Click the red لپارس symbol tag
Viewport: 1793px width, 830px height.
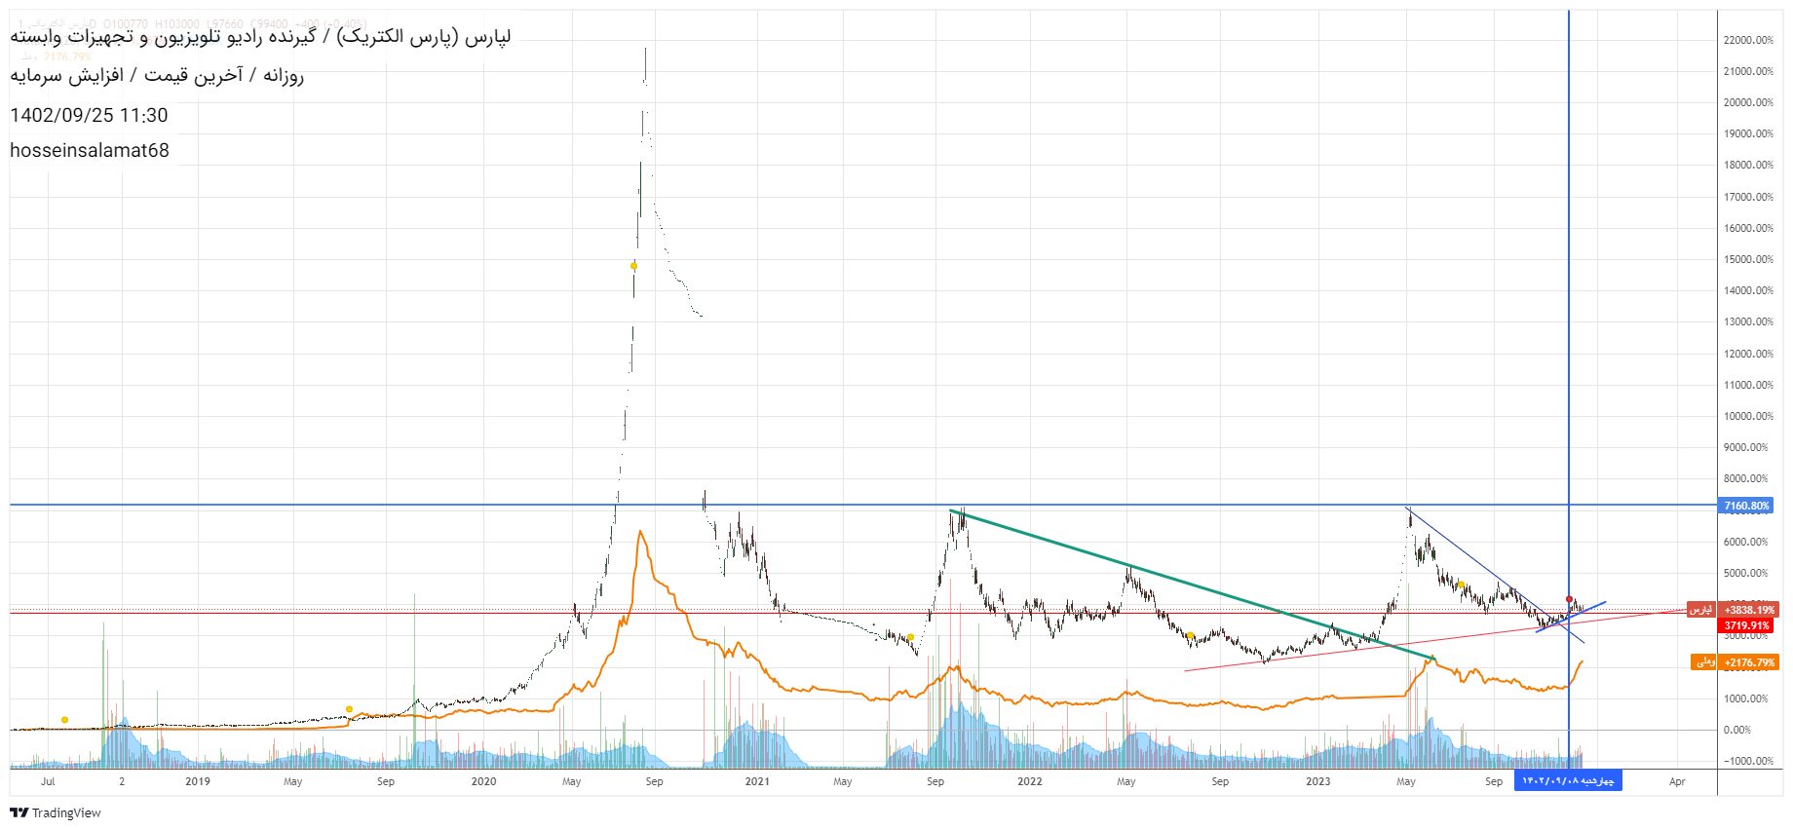click(x=1700, y=610)
